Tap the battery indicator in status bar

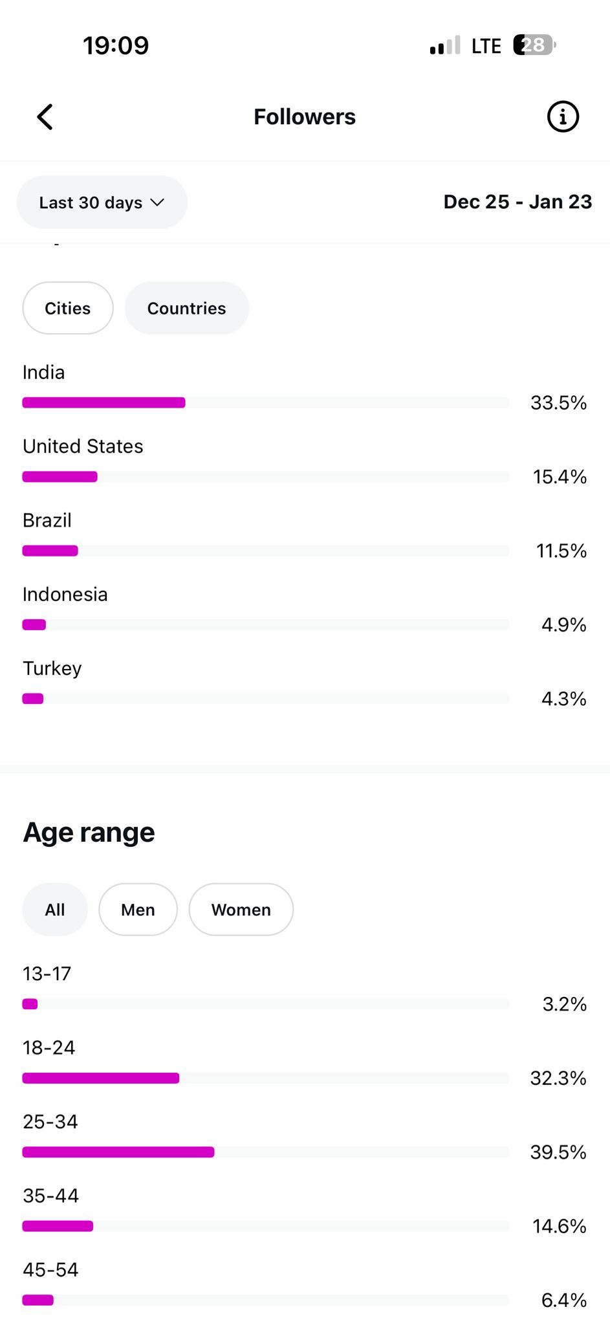point(534,45)
